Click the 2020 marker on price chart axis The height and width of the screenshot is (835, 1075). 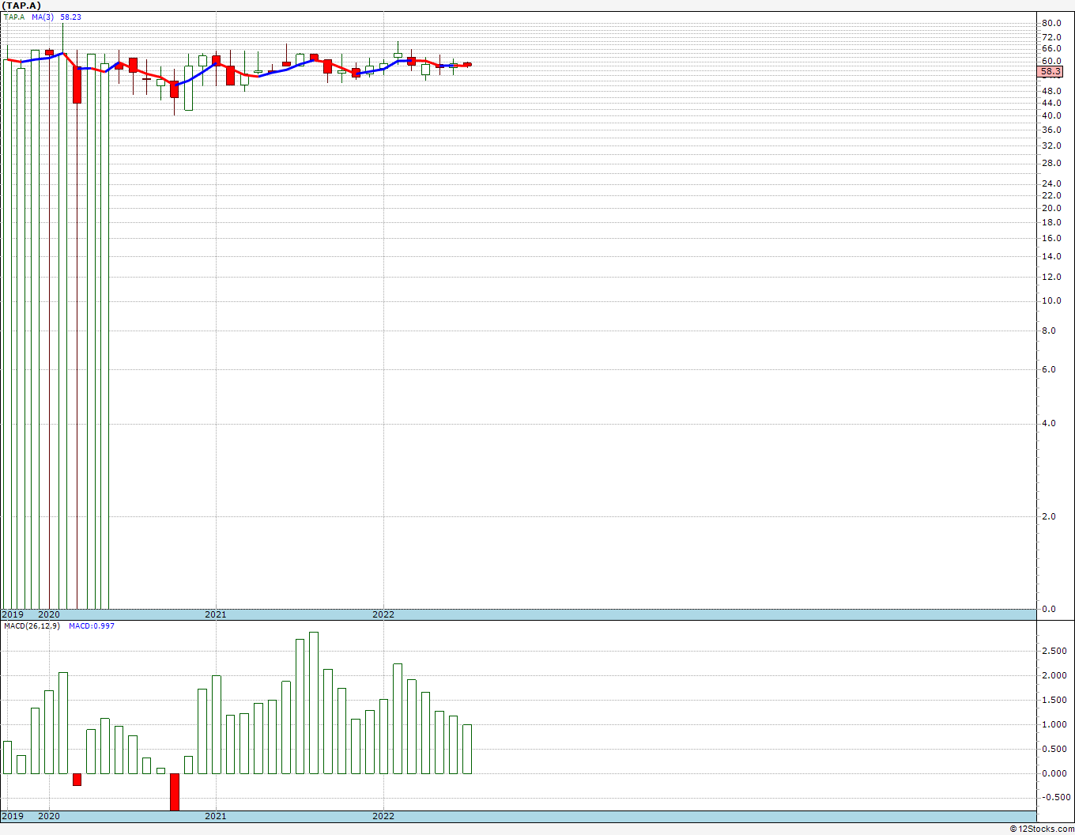[49, 614]
